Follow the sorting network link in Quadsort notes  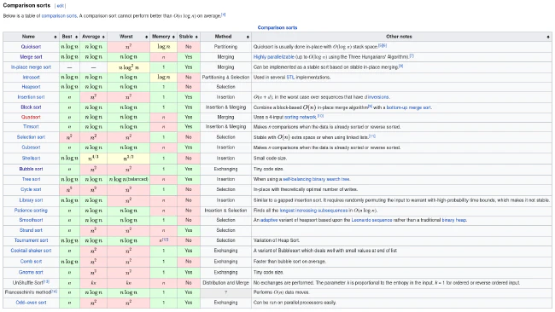(x=301, y=117)
